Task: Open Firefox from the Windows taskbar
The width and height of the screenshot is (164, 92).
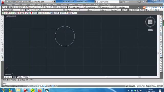Action: tap(40, 90)
